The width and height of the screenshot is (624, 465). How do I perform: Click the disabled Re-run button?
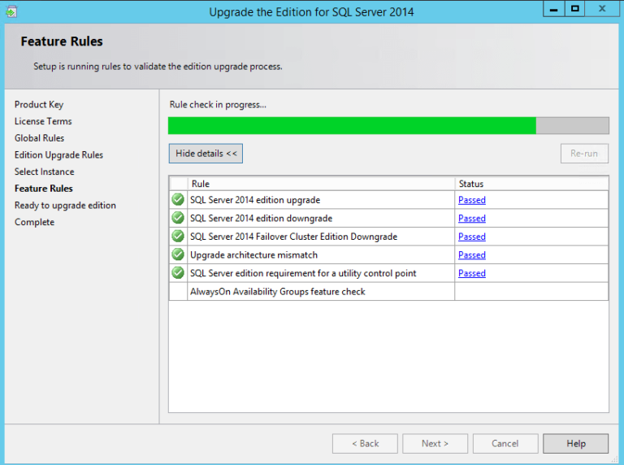(584, 154)
